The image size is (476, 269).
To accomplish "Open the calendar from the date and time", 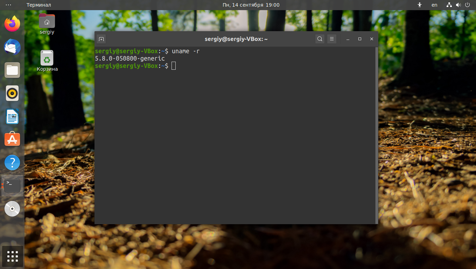I will (x=251, y=5).
